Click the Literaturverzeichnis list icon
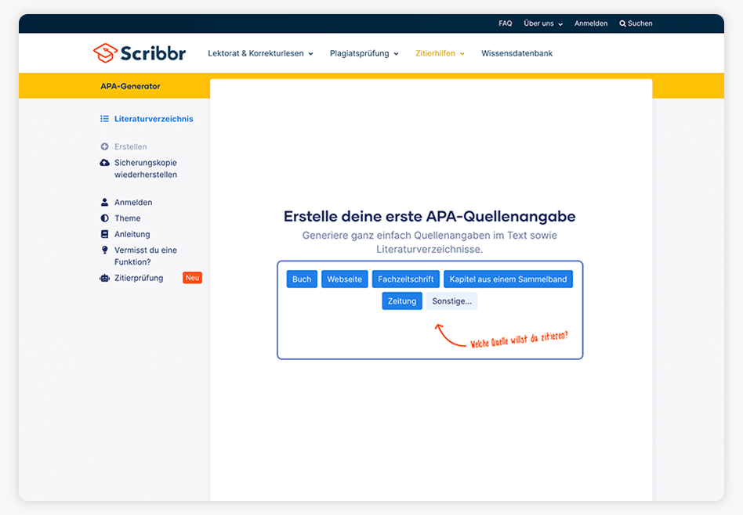This screenshot has height=515, width=743. [104, 119]
